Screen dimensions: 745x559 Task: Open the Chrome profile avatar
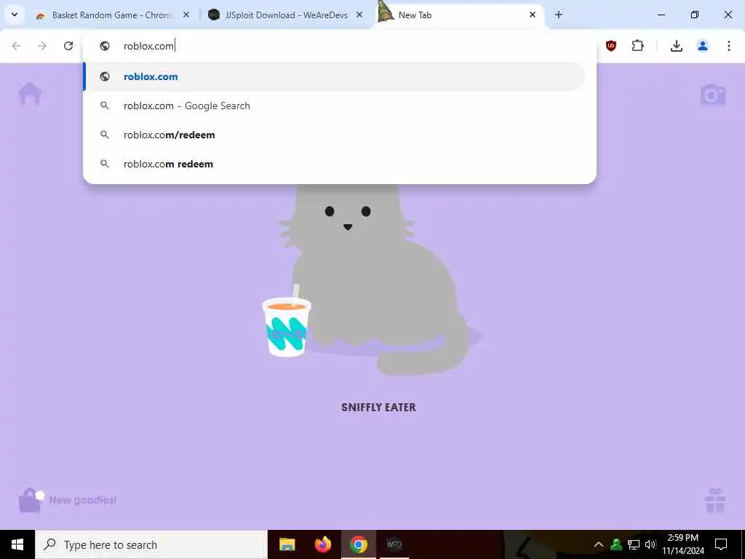coord(703,46)
